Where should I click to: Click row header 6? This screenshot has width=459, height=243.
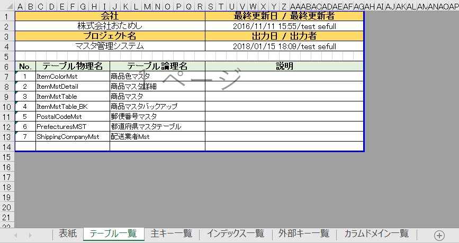pyautogui.click(x=7, y=67)
